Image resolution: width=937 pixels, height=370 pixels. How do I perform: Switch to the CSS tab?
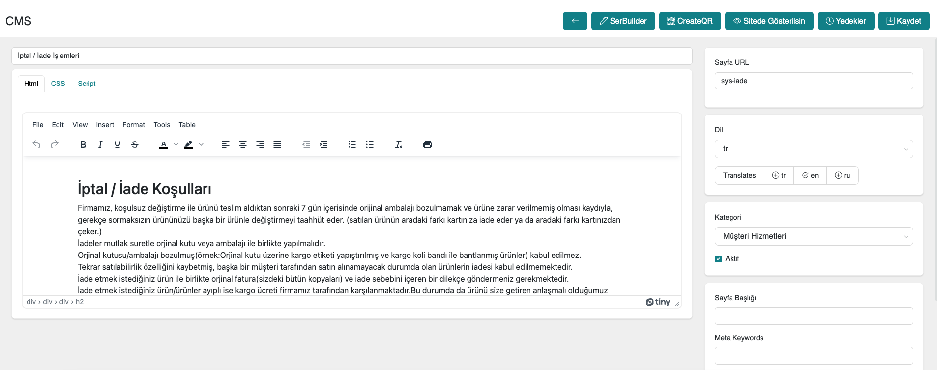[x=58, y=84]
